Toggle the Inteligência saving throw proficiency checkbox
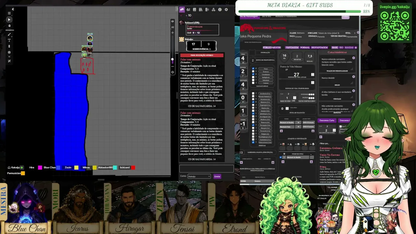The image size is (416, 234). [x=253, y=77]
